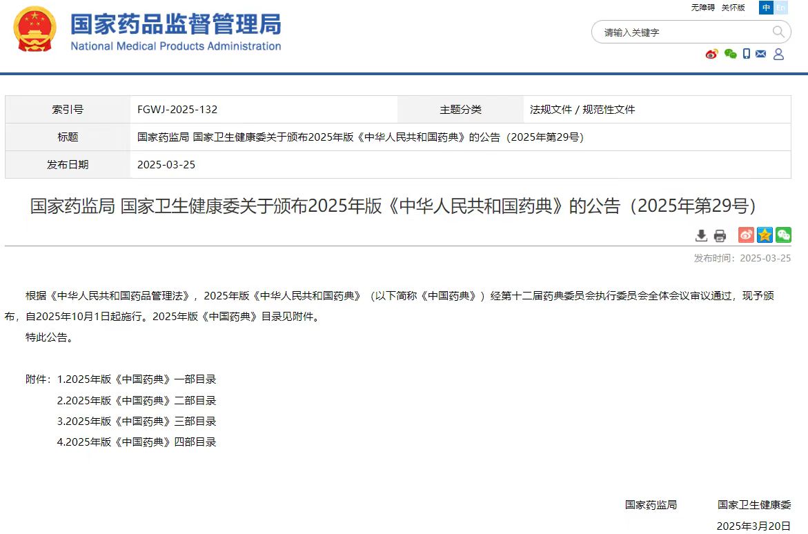808x534 pixels.
Task: Share to WeChat via the green share icon
Action: click(782, 235)
